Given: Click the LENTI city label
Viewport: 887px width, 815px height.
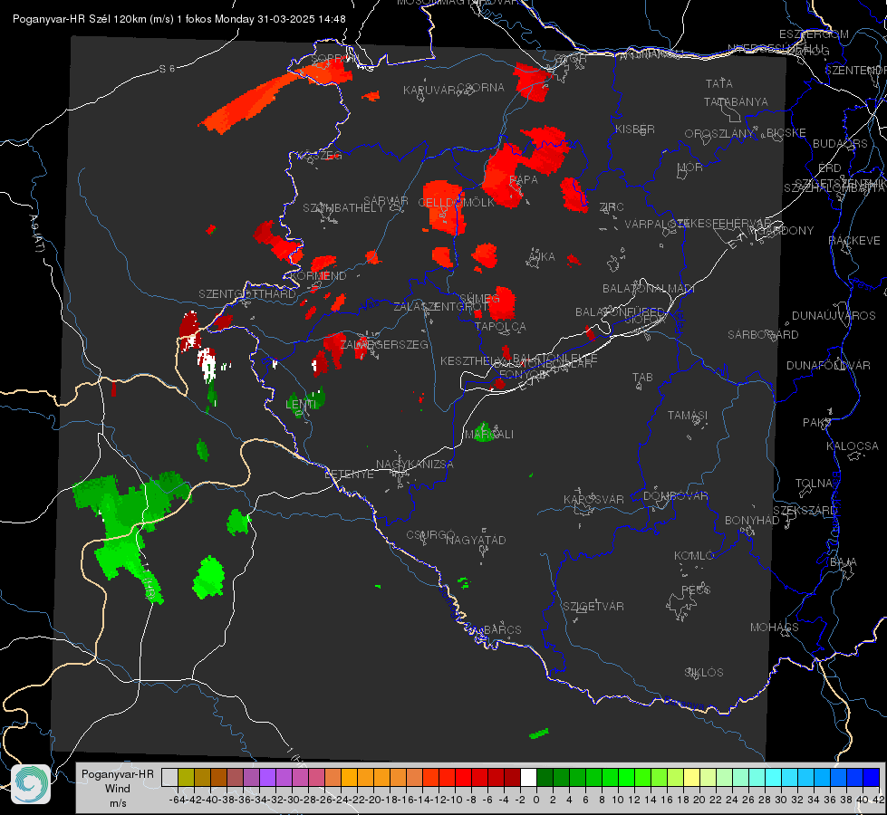Looking at the screenshot, I should [x=301, y=405].
